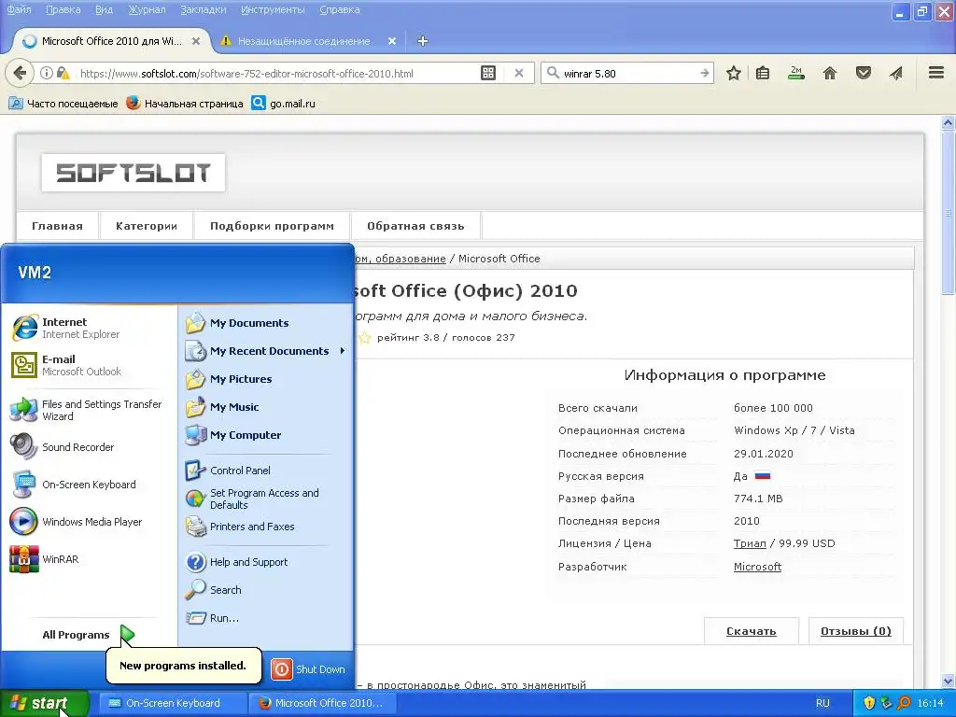Open the Правка menu
The image size is (956, 717).
(63, 9)
